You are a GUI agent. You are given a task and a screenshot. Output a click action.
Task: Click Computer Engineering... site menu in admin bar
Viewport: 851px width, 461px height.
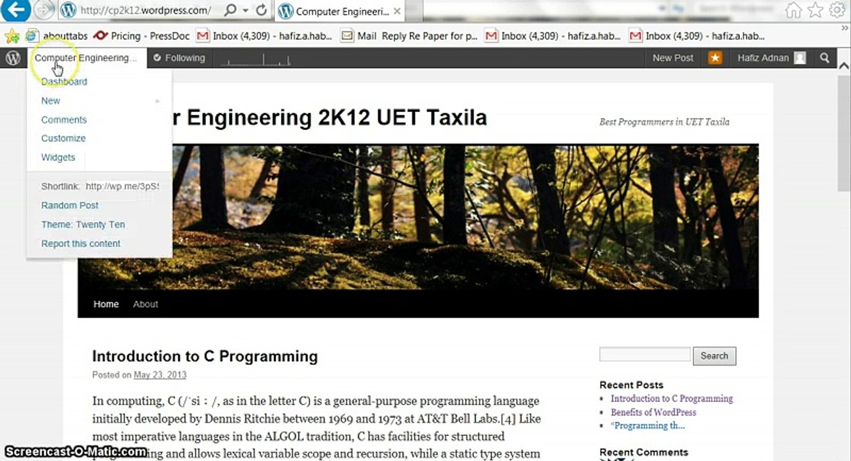pos(86,58)
